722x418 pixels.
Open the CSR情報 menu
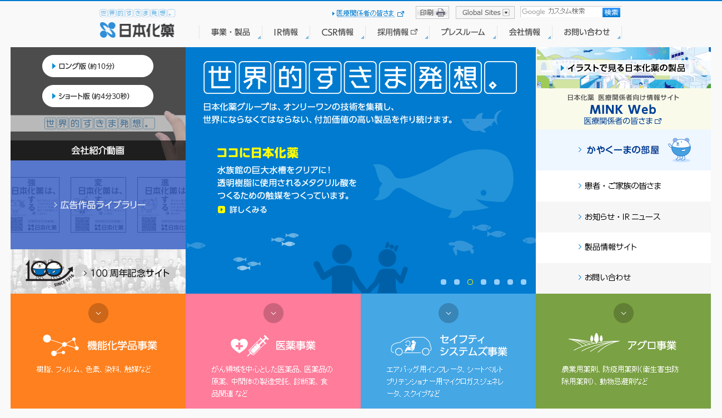tap(337, 32)
